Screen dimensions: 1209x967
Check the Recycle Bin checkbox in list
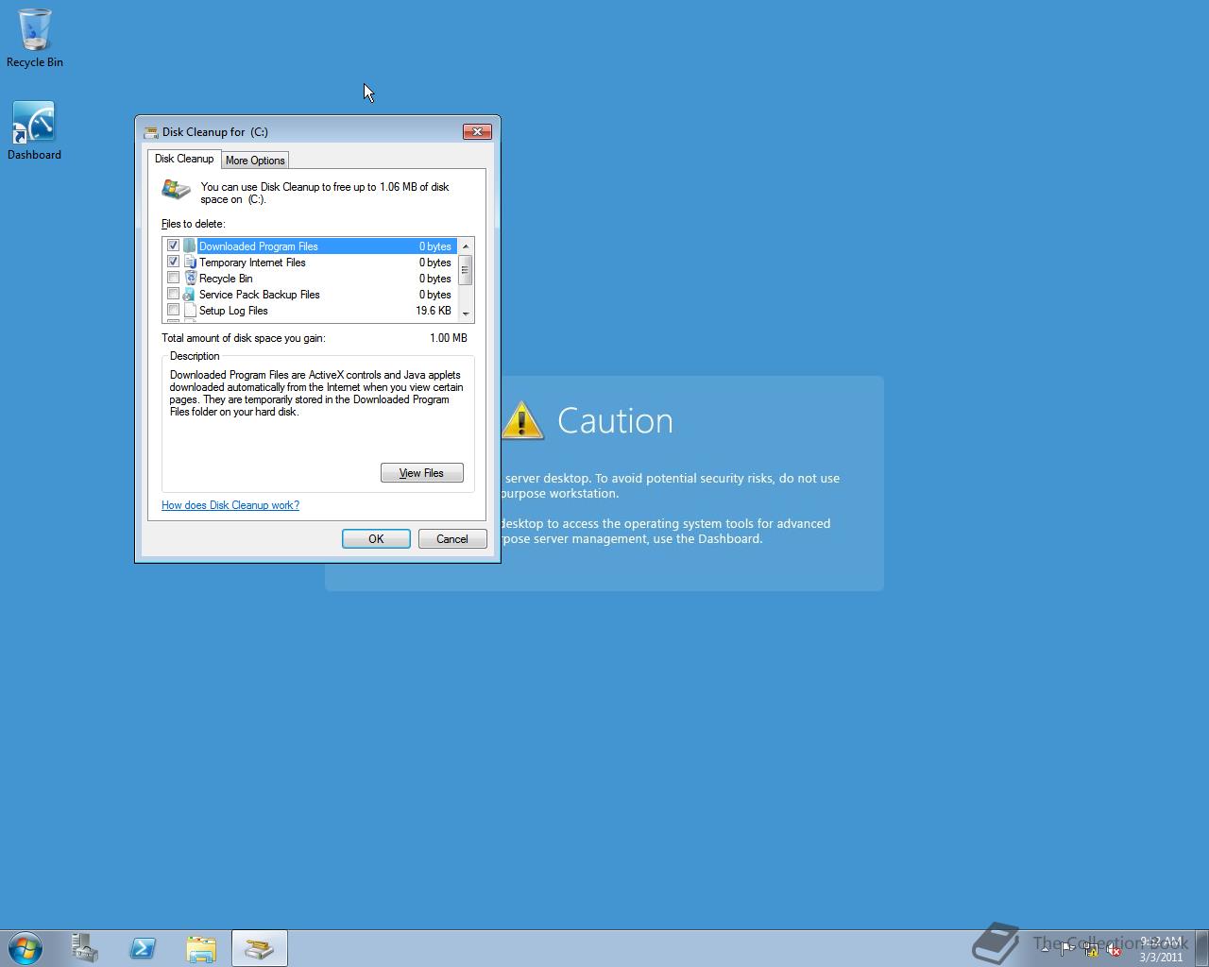pyautogui.click(x=173, y=278)
